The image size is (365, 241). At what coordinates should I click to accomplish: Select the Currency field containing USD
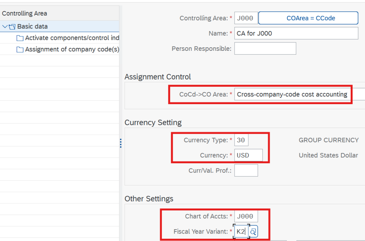(x=248, y=155)
